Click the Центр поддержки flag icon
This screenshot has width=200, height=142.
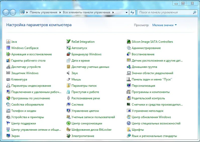(8, 123)
